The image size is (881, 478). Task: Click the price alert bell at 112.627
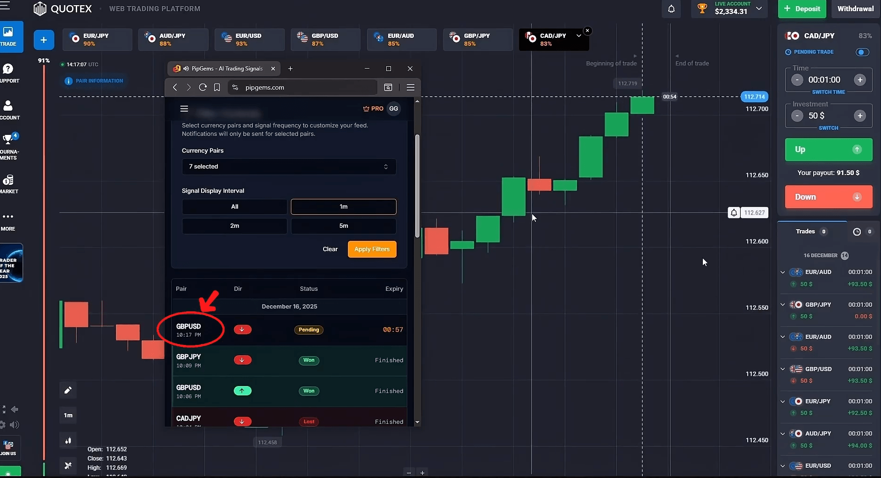[x=734, y=213]
